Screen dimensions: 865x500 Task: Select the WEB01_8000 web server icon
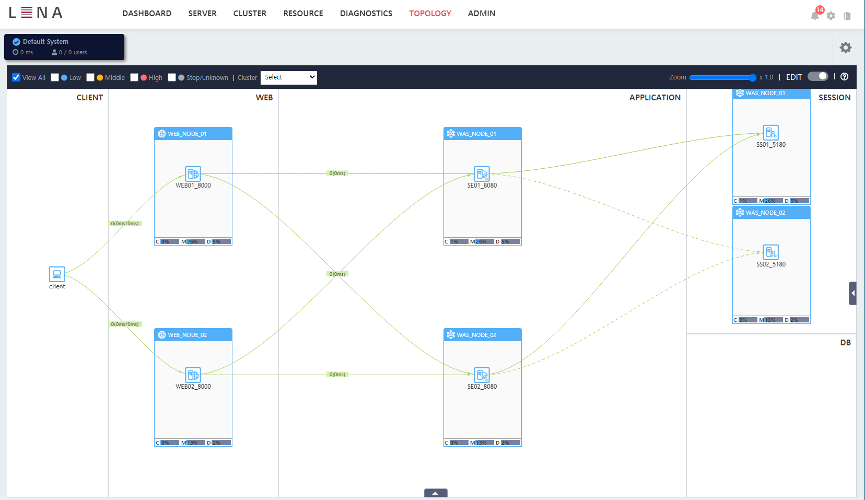[193, 173]
